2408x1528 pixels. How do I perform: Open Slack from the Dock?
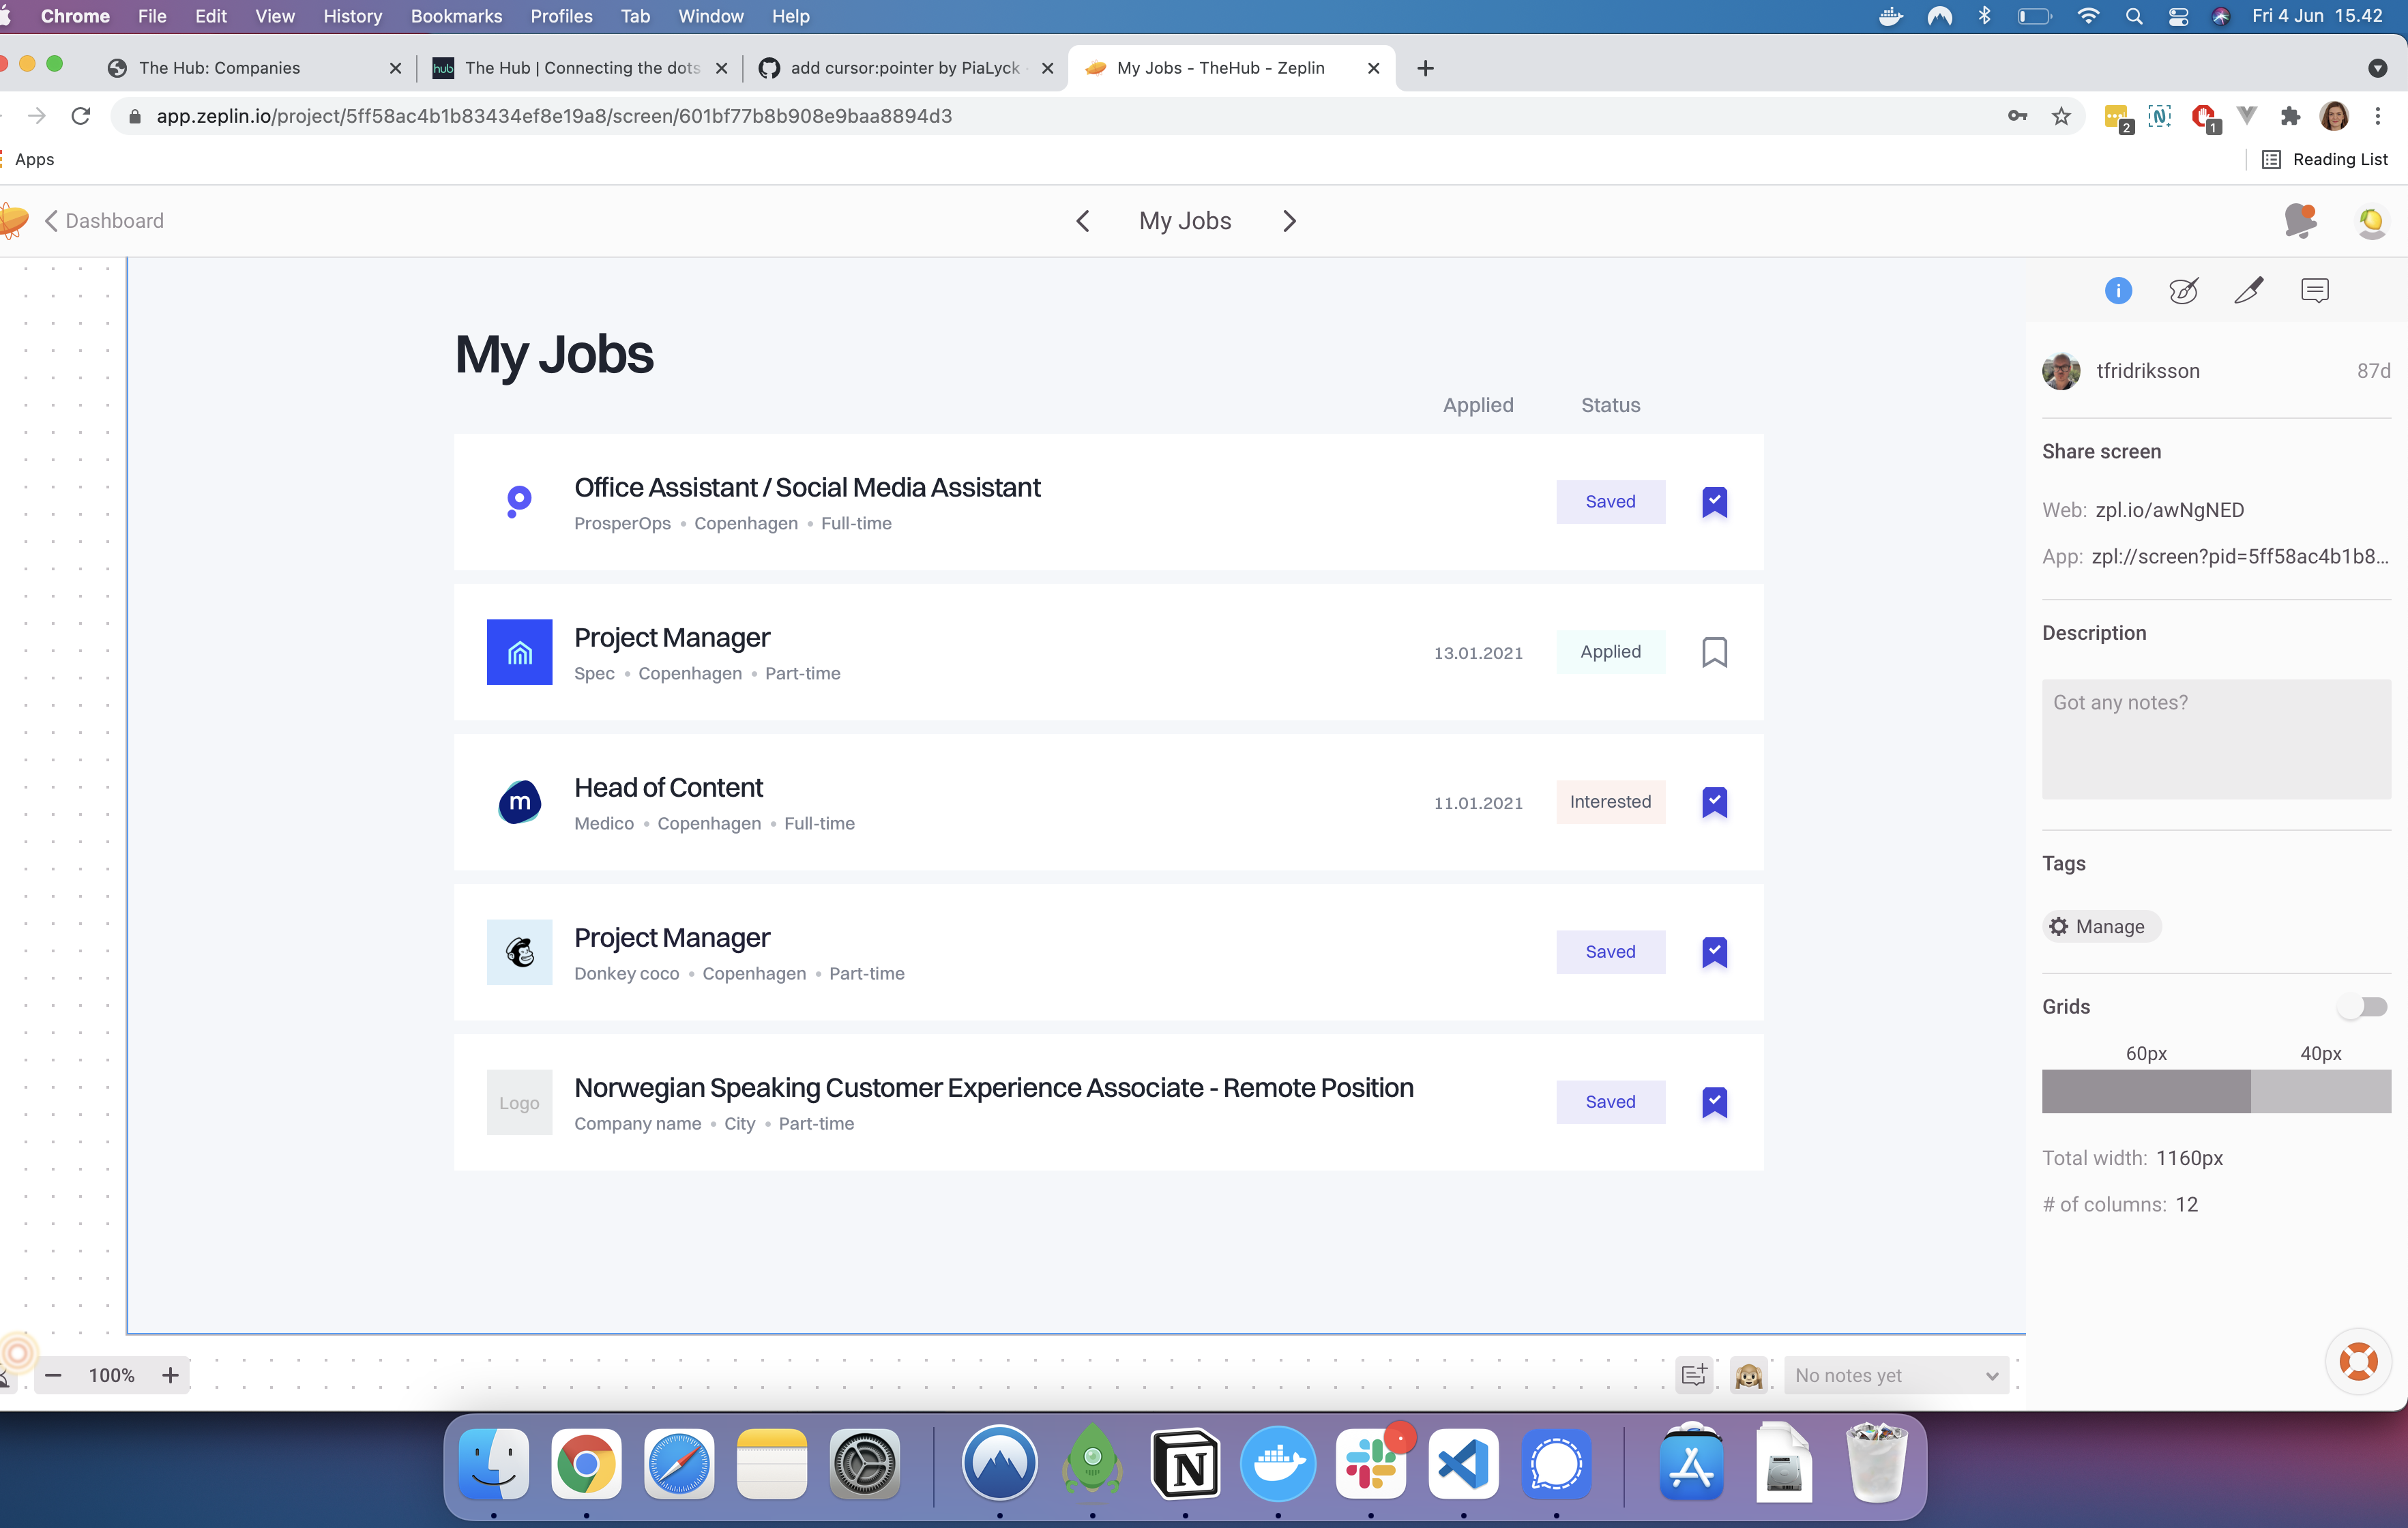click(x=1371, y=1464)
